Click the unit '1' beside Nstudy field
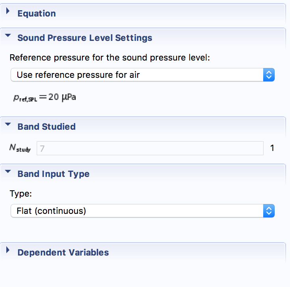The height and width of the screenshot is (287, 290). point(272,148)
